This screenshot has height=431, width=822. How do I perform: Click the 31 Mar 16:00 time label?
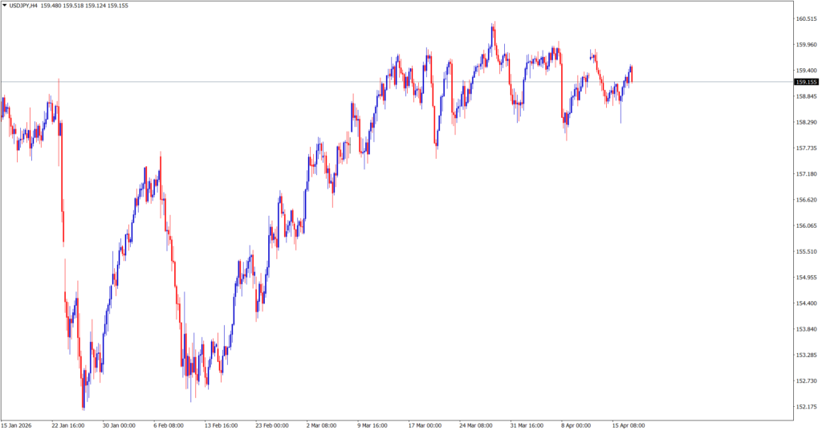tap(527, 425)
